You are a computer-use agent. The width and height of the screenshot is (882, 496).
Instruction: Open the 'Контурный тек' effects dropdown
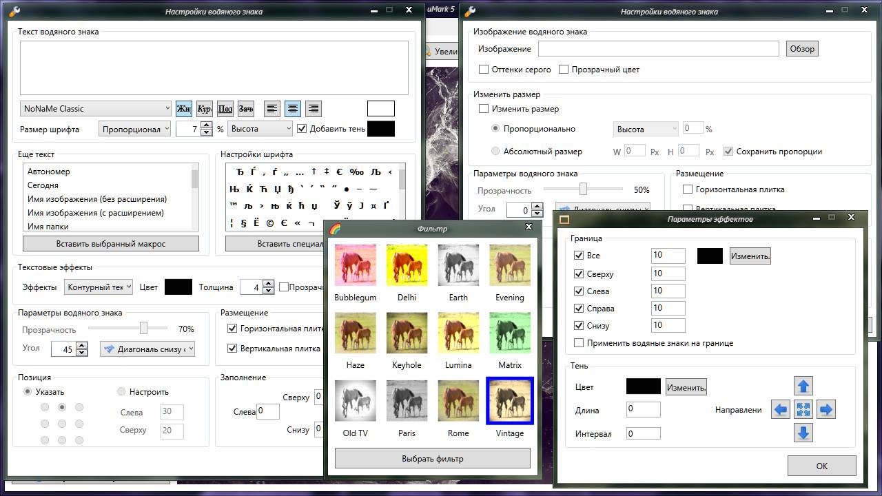[99, 287]
